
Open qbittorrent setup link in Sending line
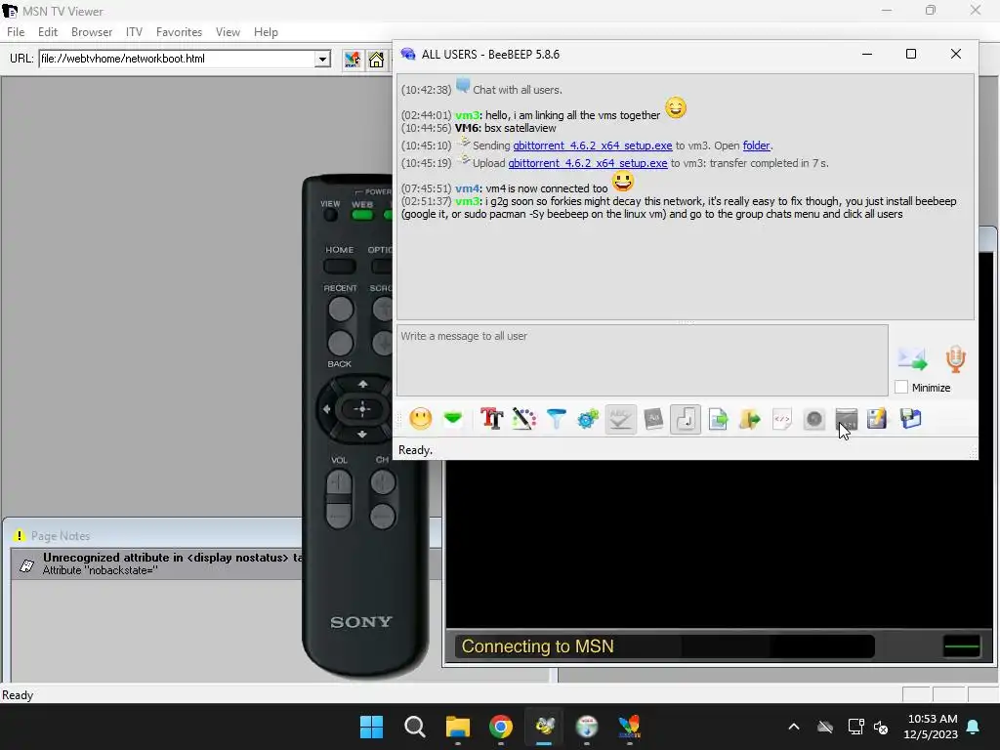click(x=593, y=146)
